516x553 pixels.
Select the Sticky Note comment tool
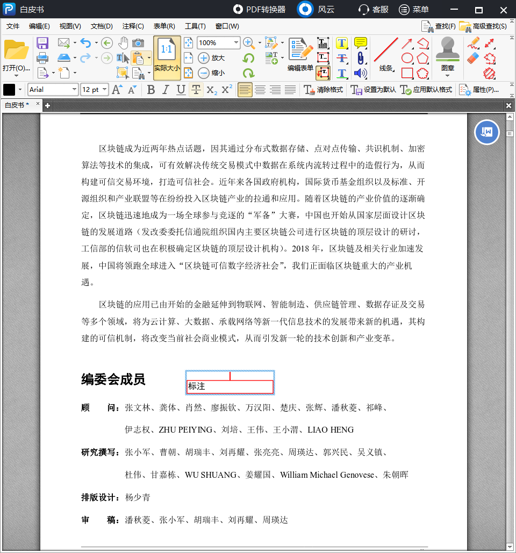360,43
